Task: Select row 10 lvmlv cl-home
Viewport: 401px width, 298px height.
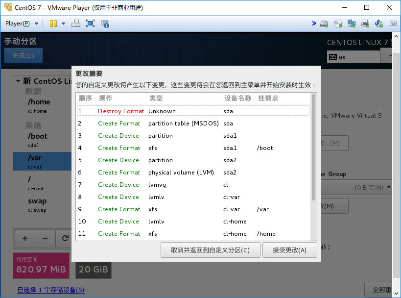Action: (x=193, y=222)
